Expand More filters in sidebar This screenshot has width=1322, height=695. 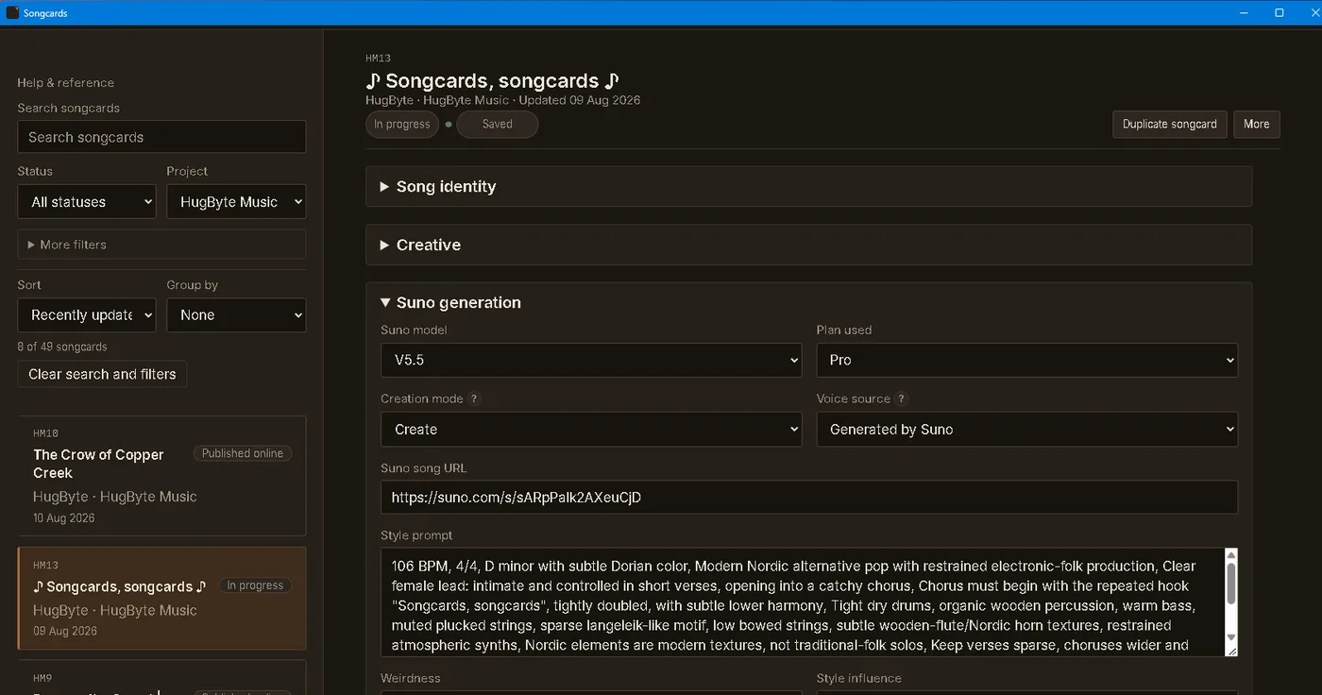coord(161,245)
